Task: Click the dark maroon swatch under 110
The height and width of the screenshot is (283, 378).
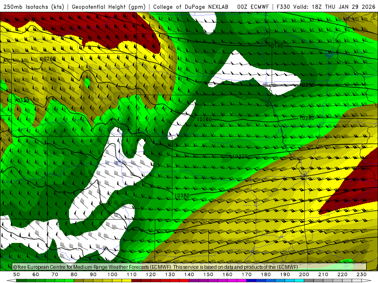Action: click(x=137, y=281)
